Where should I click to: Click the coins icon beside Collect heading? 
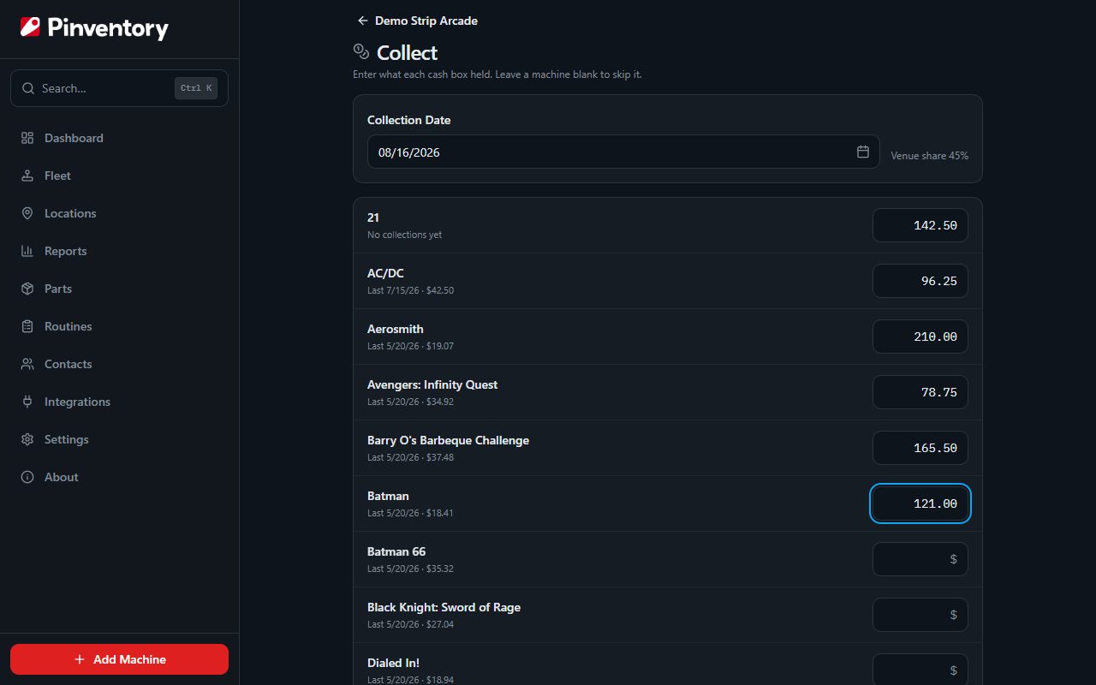click(x=361, y=52)
